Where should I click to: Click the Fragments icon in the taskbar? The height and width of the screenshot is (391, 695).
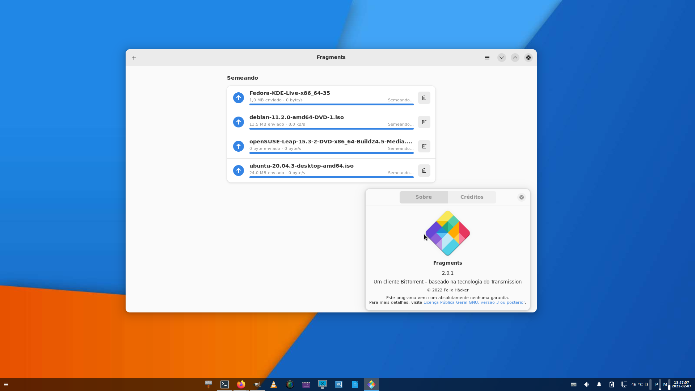point(371,384)
